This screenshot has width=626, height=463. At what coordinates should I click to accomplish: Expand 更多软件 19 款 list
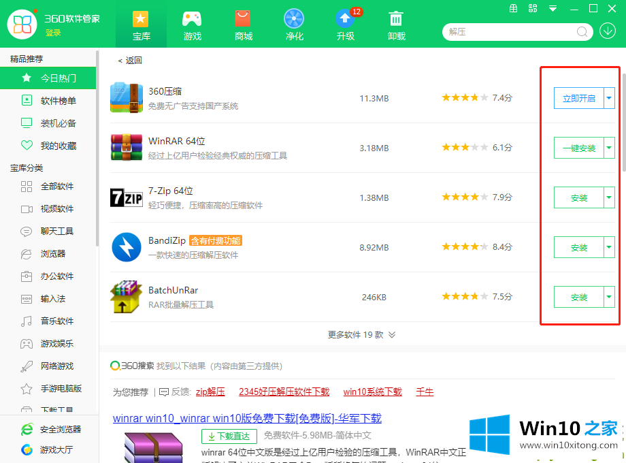coord(362,335)
